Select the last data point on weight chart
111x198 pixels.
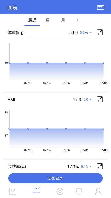coord(104,63)
